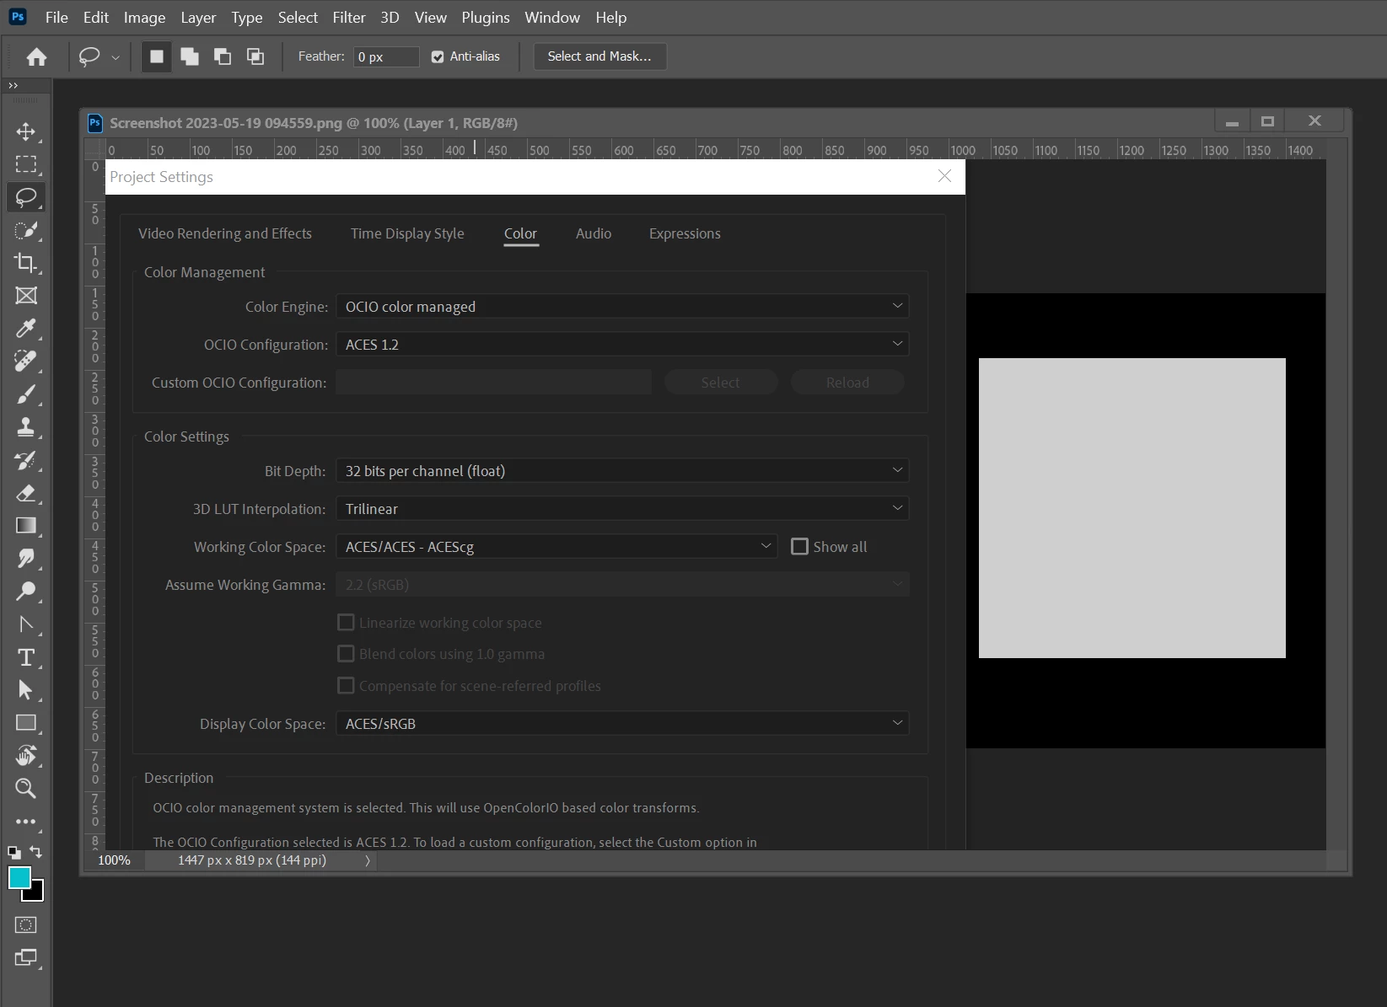Viewport: 1387px width, 1007px height.
Task: Open the Lasso tool preset picker dropdown
Action: pyautogui.click(x=116, y=57)
